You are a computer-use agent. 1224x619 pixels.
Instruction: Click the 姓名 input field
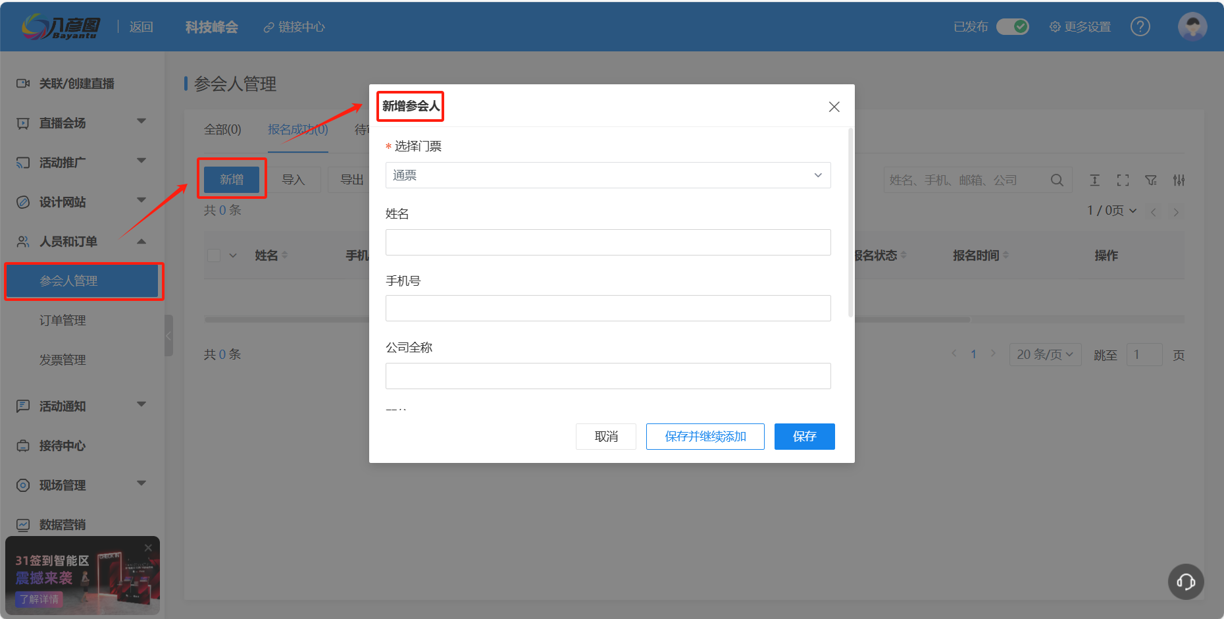tap(607, 242)
